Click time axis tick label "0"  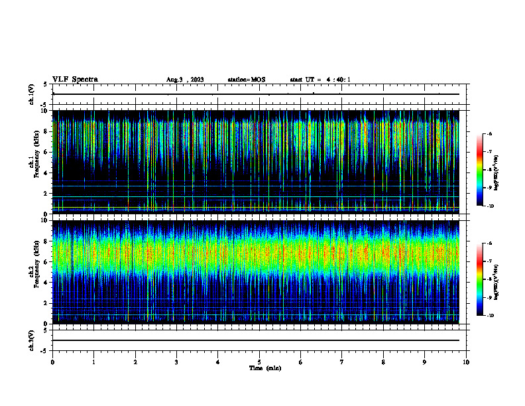52,362
